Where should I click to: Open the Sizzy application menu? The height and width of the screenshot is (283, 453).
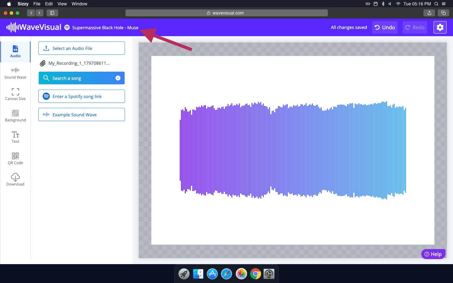tap(23, 4)
